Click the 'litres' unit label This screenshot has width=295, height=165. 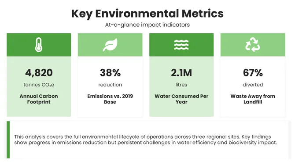pyautogui.click(x=181, y=85)
